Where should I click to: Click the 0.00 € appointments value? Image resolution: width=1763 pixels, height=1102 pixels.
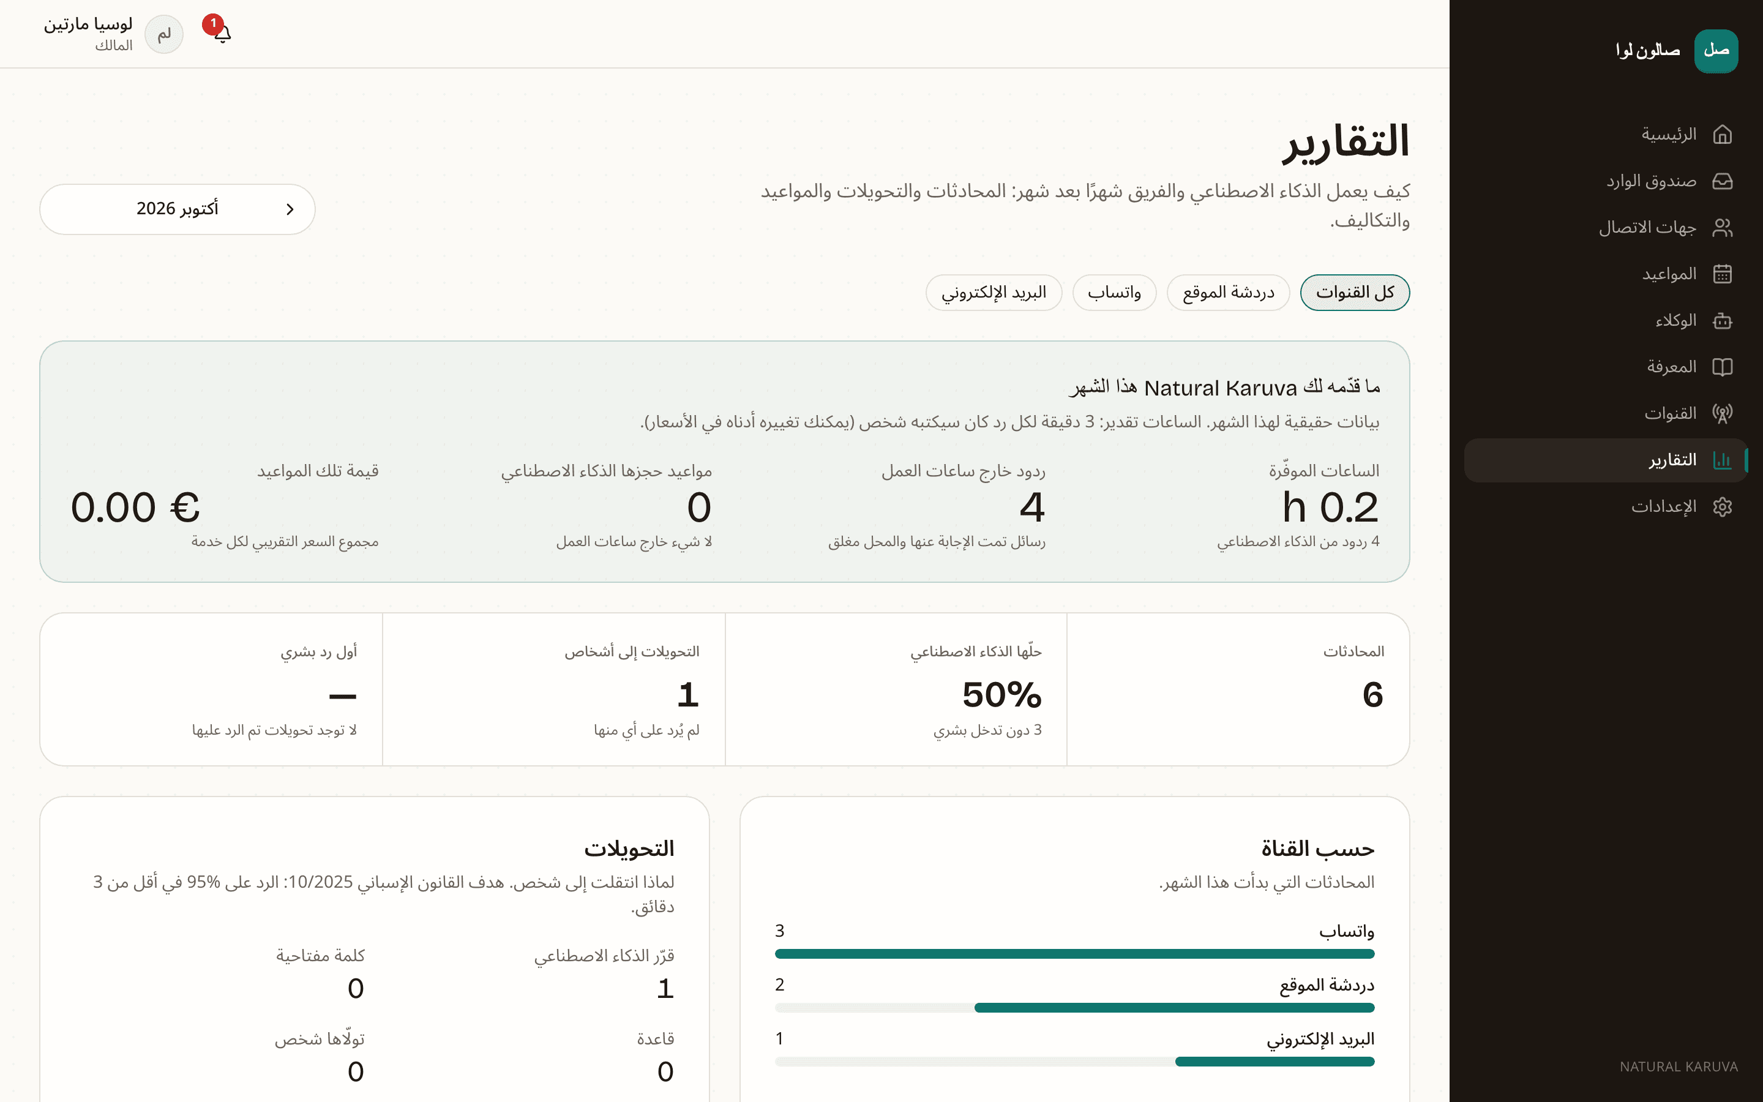pyautogui.click(x=135, y=508)
